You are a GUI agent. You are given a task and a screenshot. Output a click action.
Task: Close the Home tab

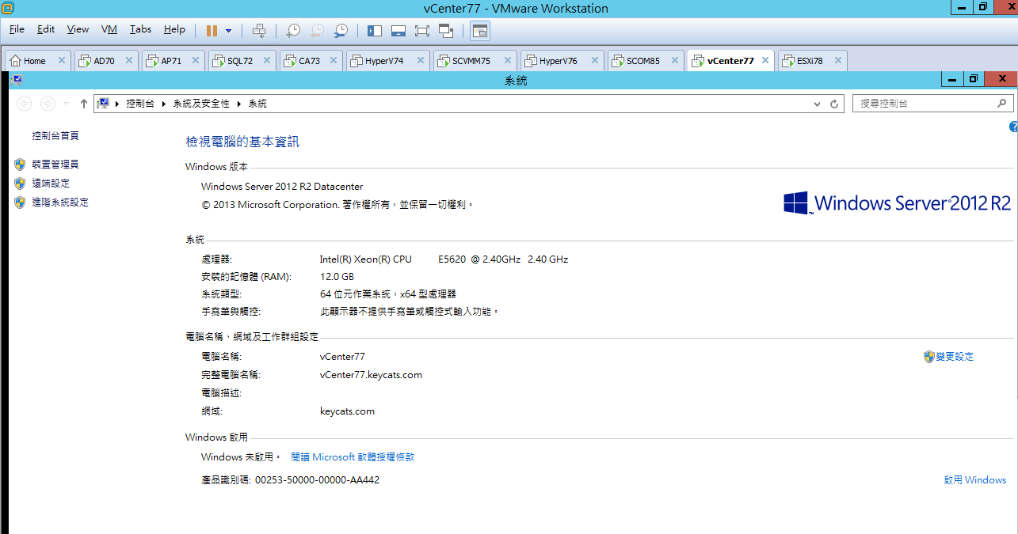[61, 60]
